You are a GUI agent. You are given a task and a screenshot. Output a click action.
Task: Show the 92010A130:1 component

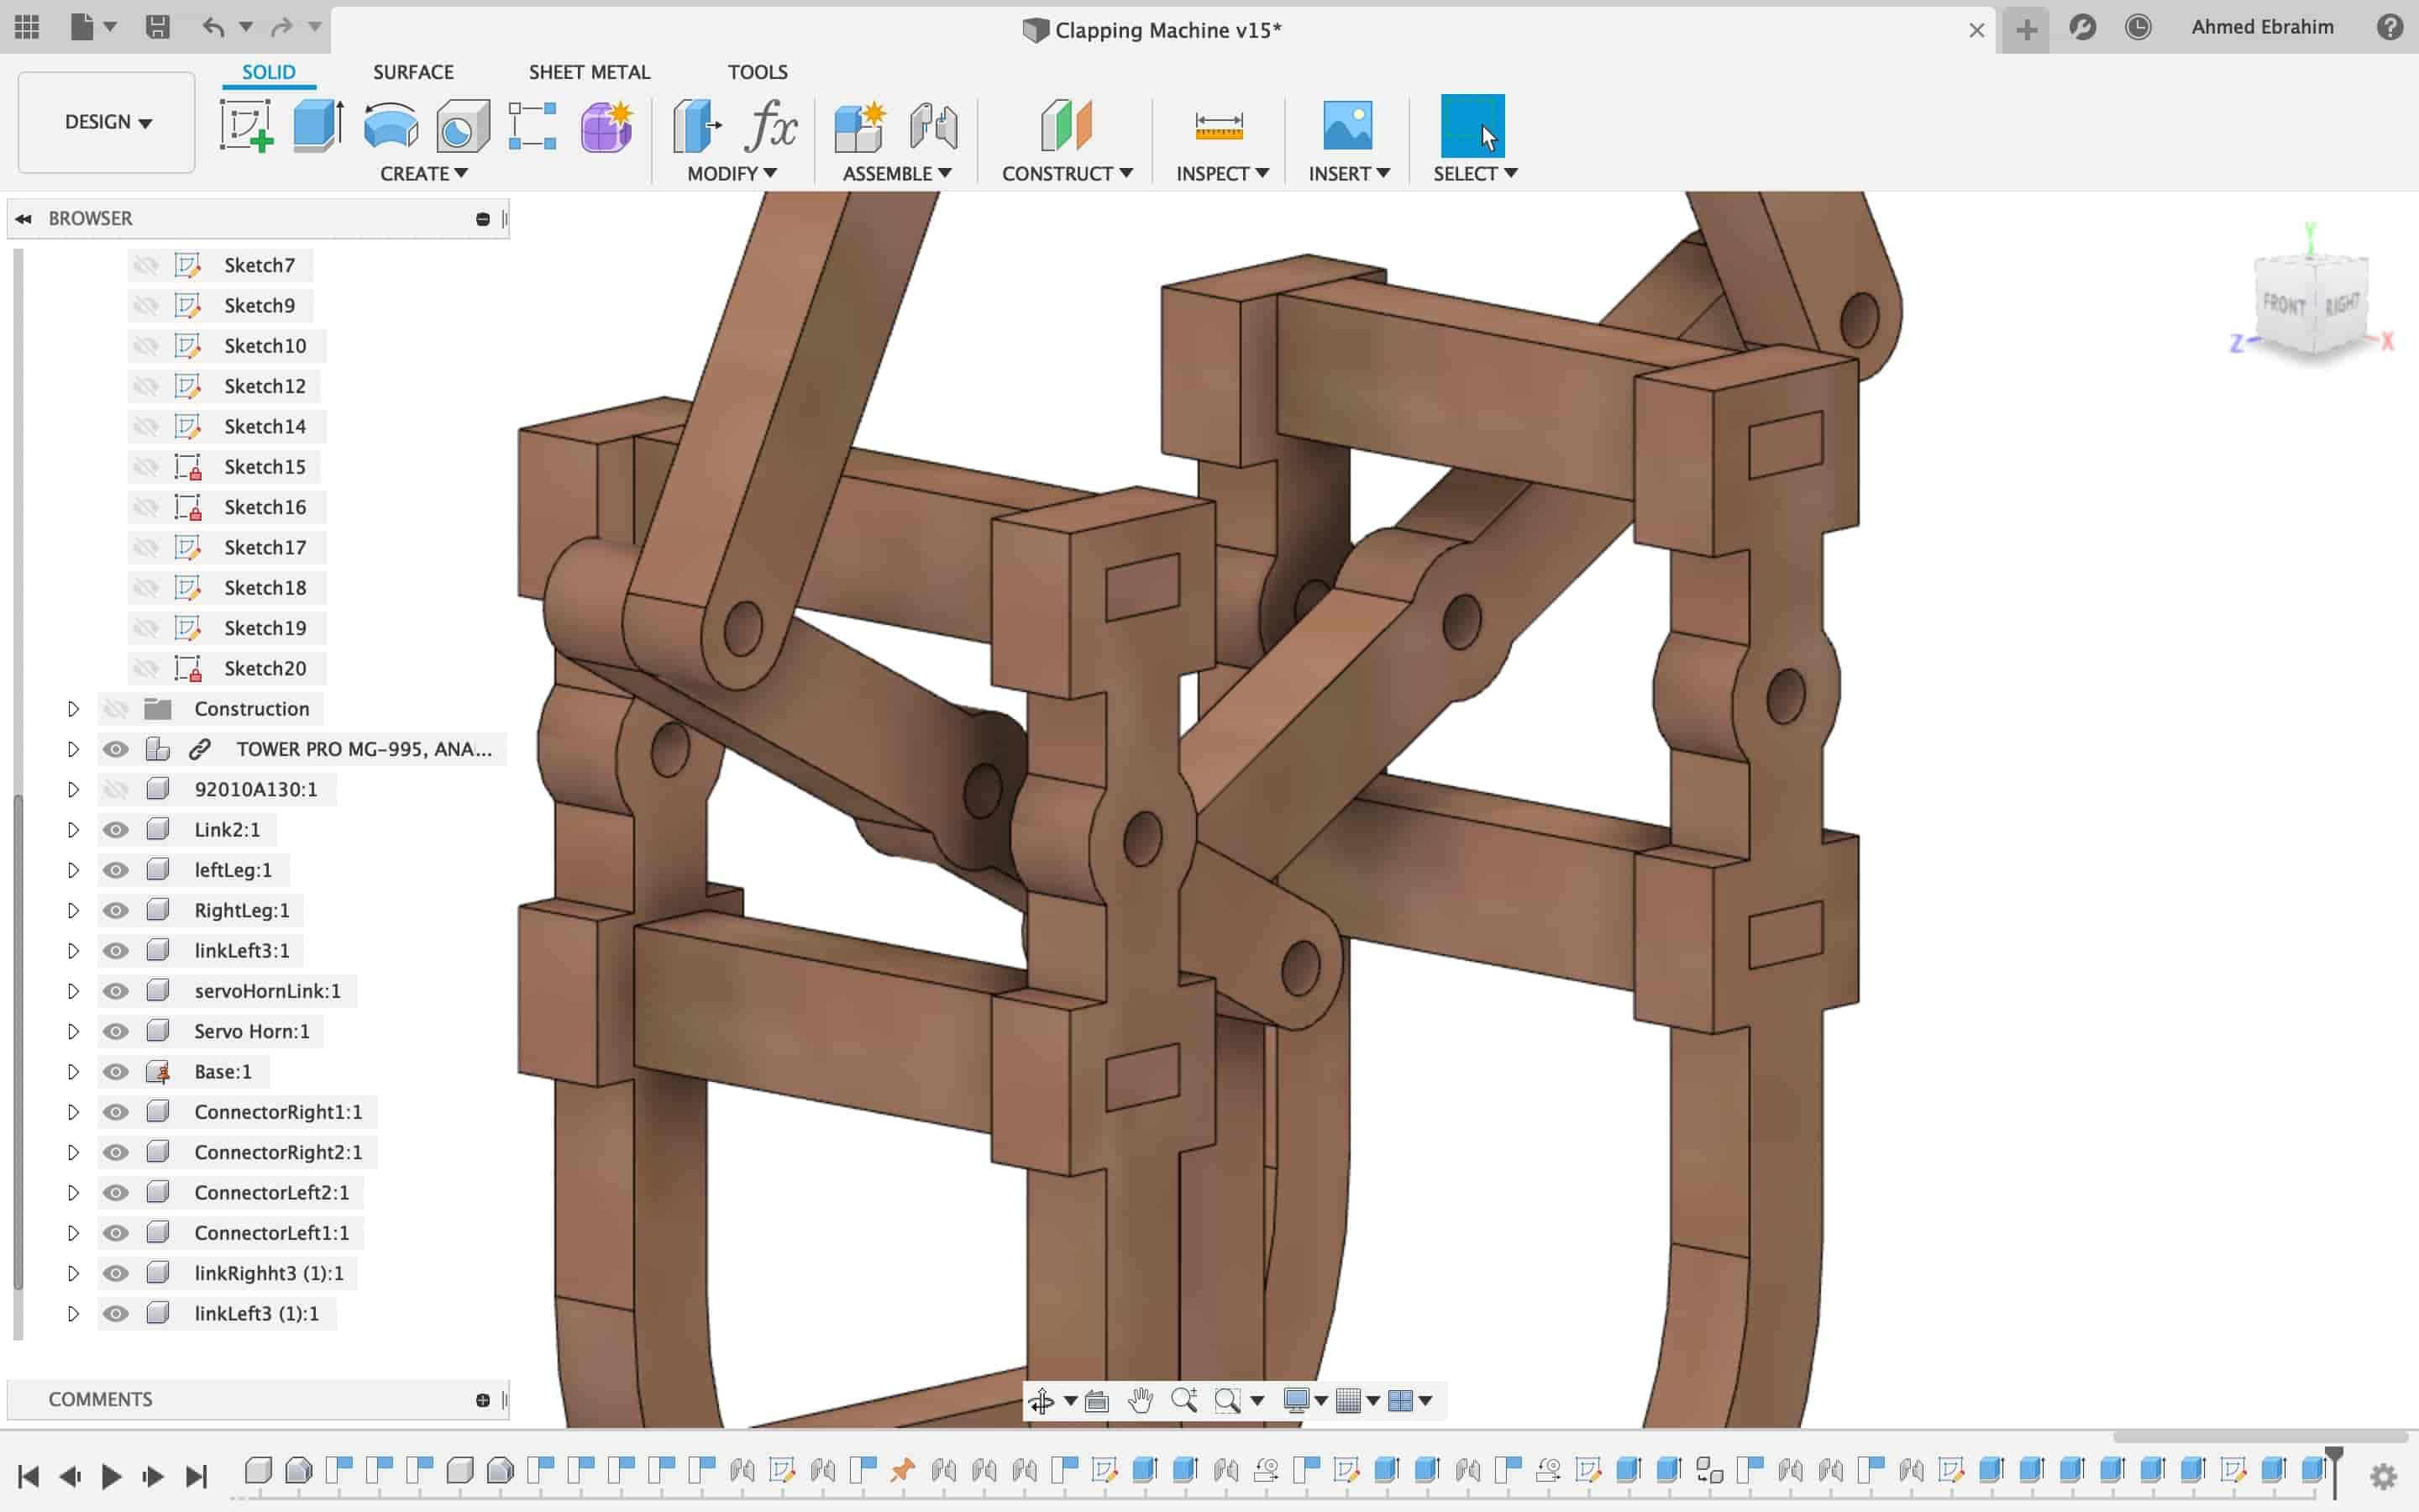[x=116, y=789]
